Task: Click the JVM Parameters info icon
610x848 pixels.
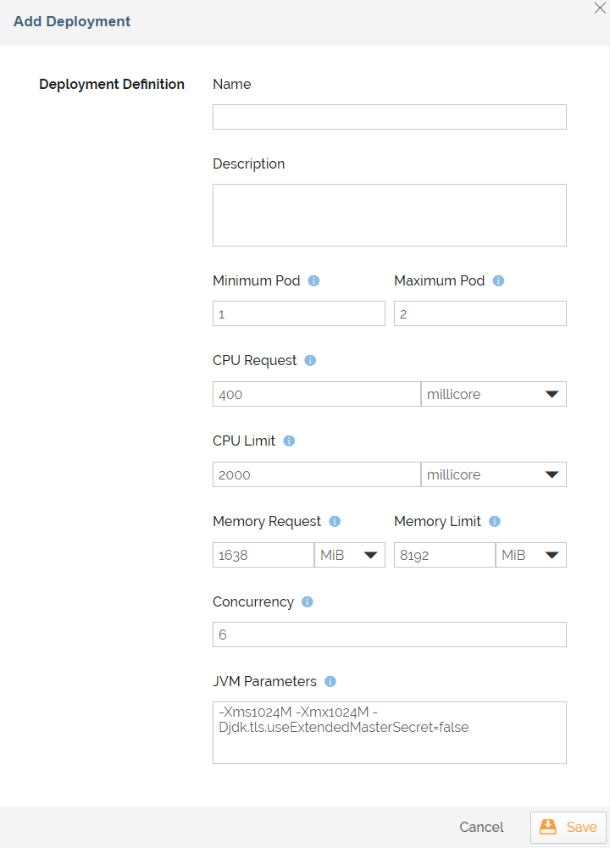Action: 330,681
